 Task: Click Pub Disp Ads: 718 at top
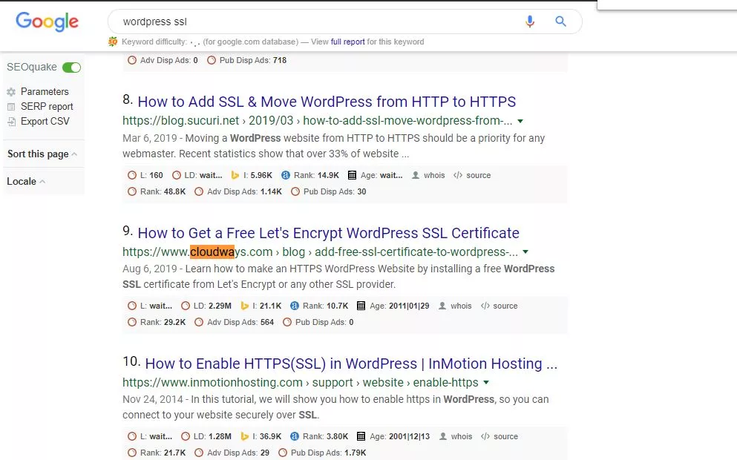coord(253,60)
